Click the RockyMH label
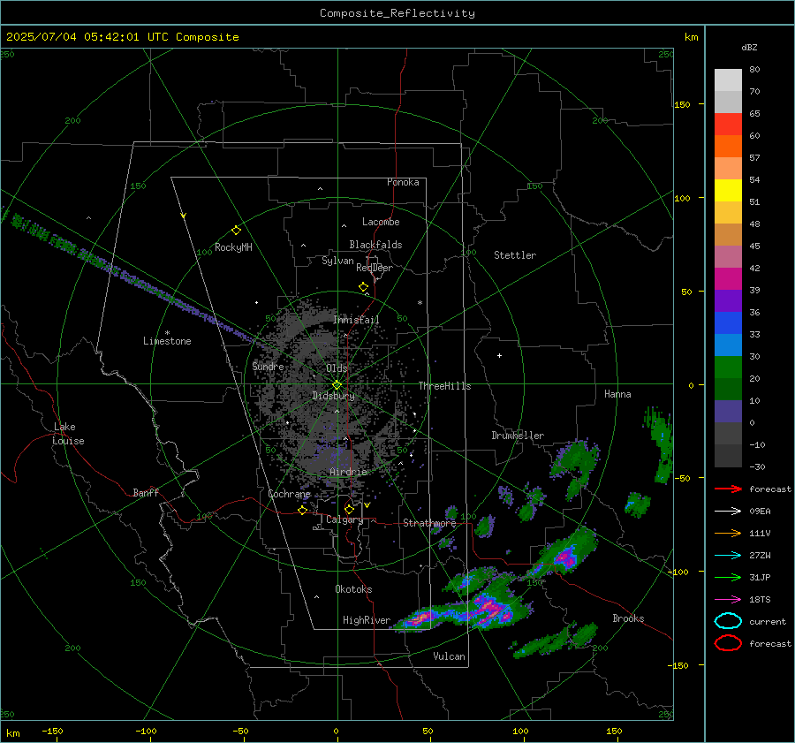 click(x=233, y=247)
